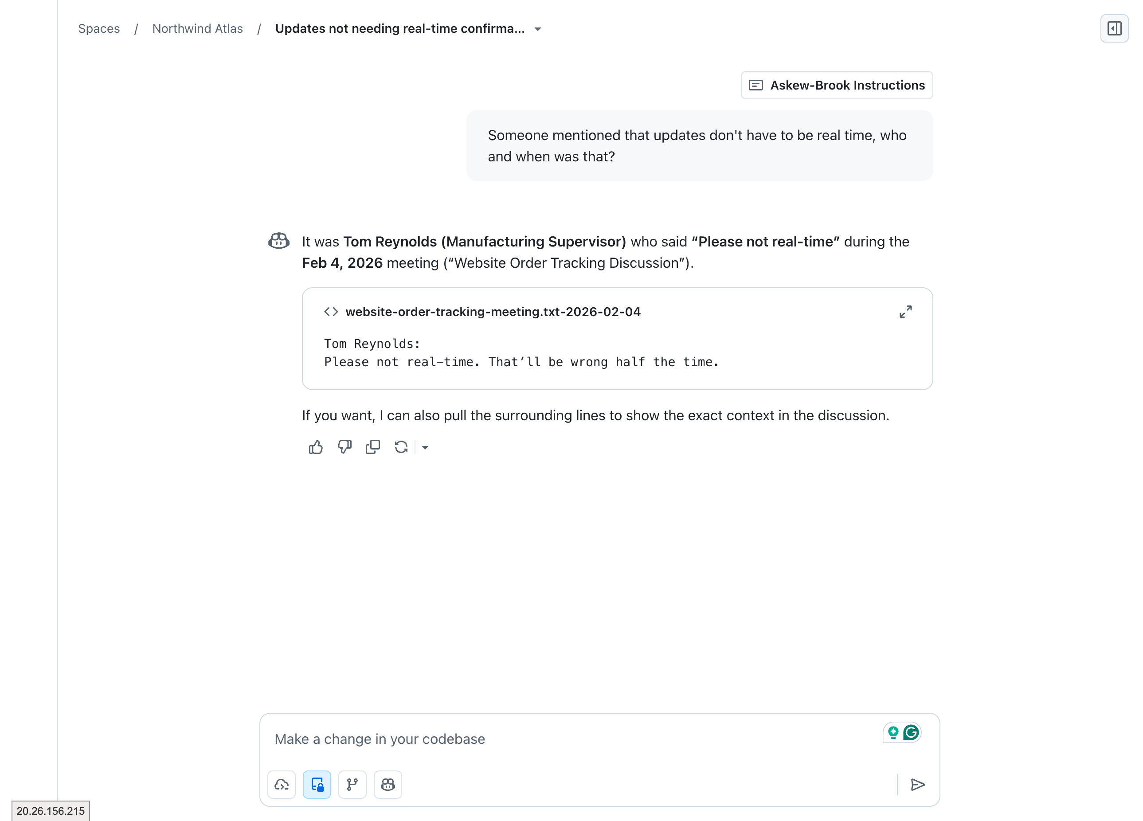The width and height of the screenshot is (1143, 821).
Task: Click the 'Make a change in your codebase' field
Action: pos(554,739)
